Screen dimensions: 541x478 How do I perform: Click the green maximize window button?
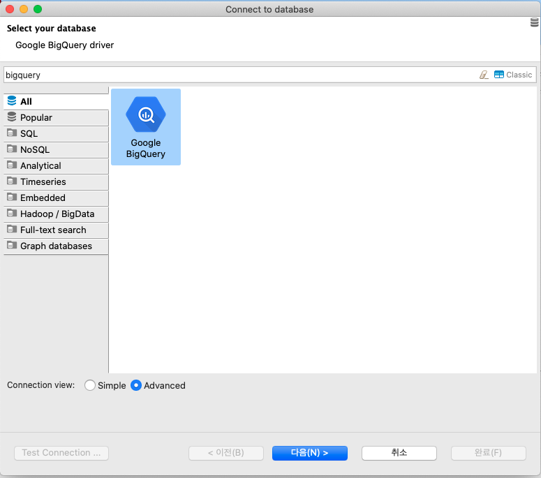coord(38,9)
